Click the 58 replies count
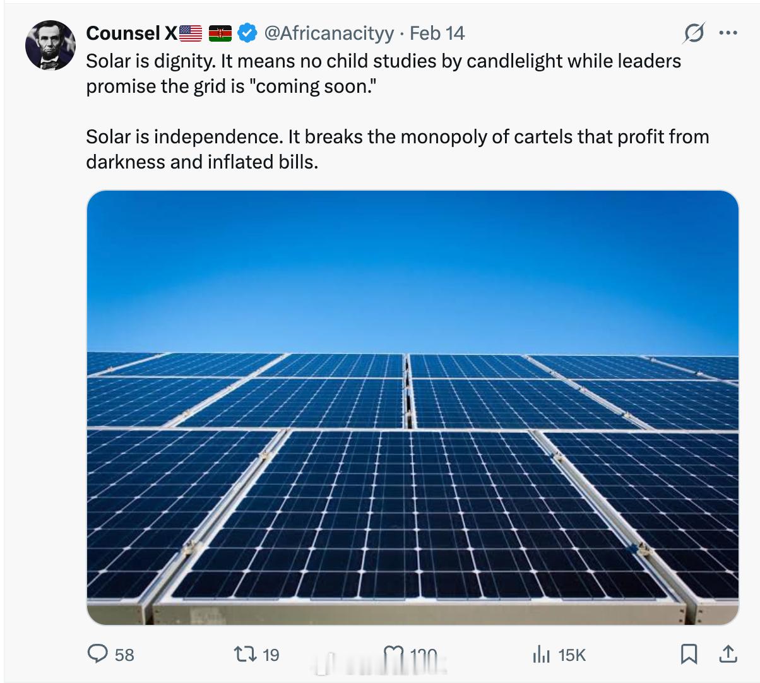This screenshot has width=760, height=683. (124, 655)
